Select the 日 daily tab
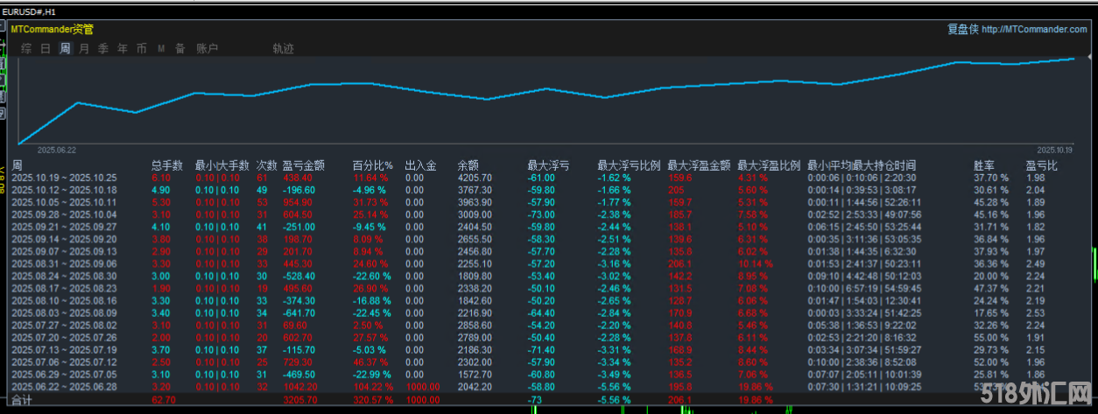 (x=46, y=49)
